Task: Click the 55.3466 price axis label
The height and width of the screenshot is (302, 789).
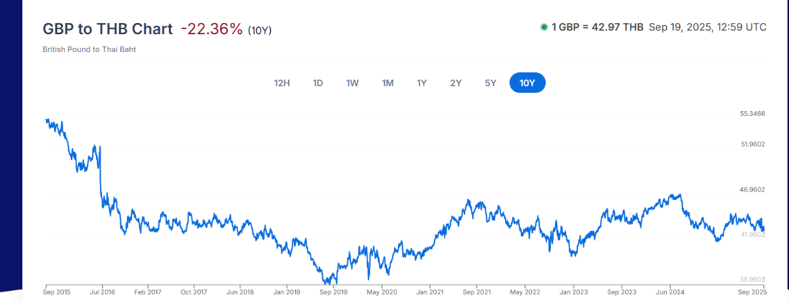Action: pos(753,114)
